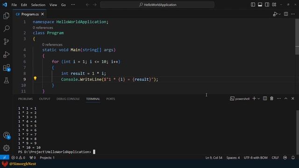
Task: Open the Search view icon
Action: 6,28
